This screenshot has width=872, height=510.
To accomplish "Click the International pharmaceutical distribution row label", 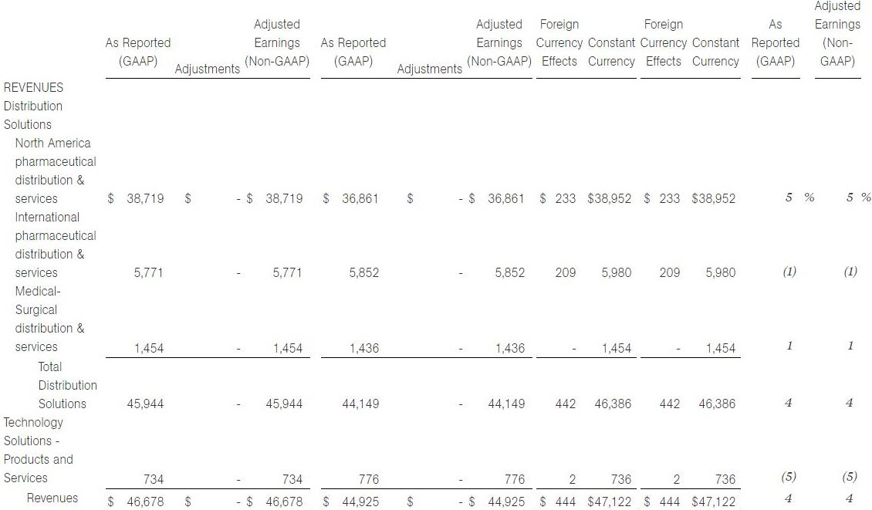I will point(55,245).
